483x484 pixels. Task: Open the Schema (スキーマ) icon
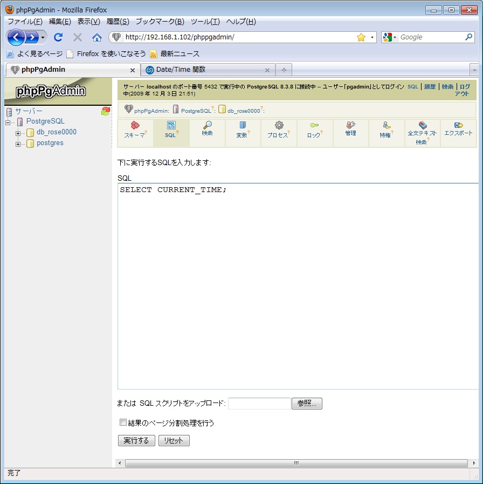pyautogui.click(x=135, y=125)
